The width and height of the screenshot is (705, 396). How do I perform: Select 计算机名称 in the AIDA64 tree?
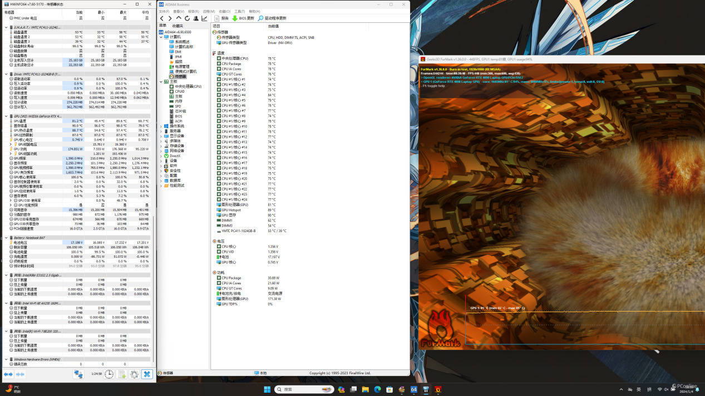click(x=184, y=47)
